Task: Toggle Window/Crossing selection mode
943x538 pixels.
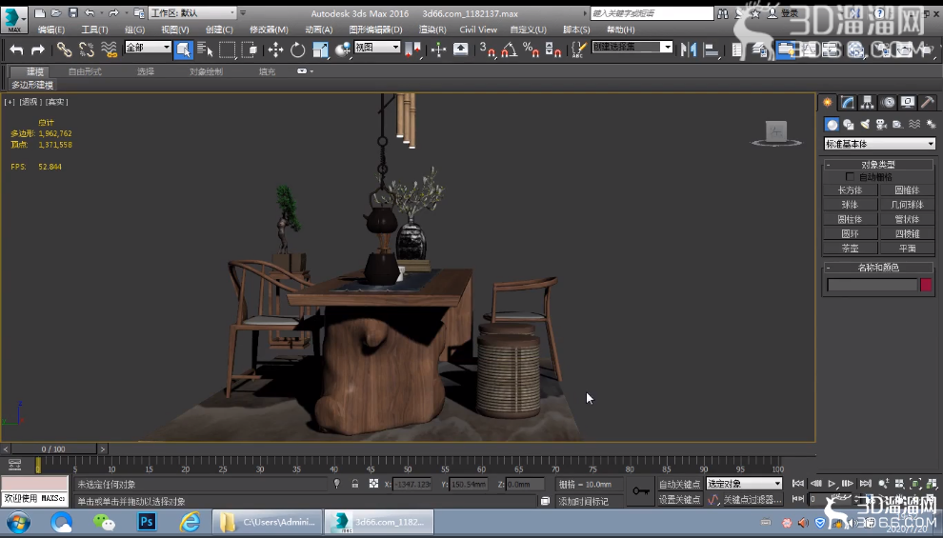Action: pyautogui.click(x=249, y=50)
